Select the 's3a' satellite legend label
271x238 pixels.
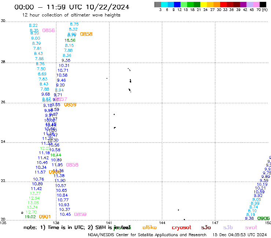point(206,227)
